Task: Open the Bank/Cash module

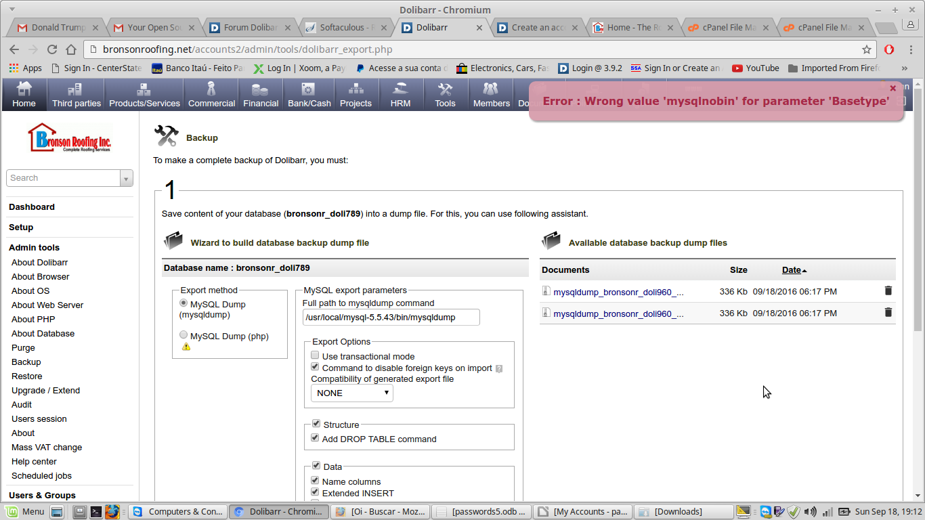Action: pos(309,95)
